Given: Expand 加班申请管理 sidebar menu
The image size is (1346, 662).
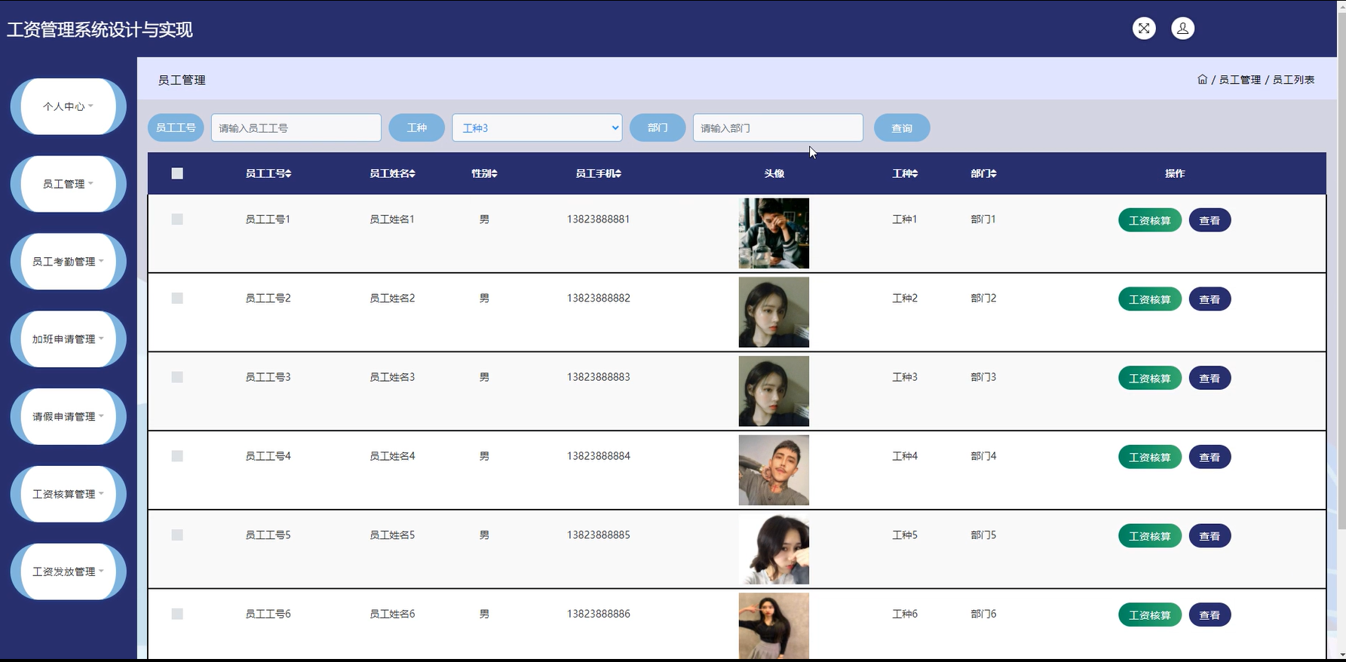Looking at the screenshot, I should point(68,339).
